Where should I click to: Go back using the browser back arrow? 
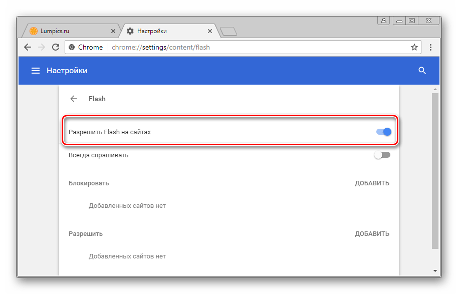point(28,48)
